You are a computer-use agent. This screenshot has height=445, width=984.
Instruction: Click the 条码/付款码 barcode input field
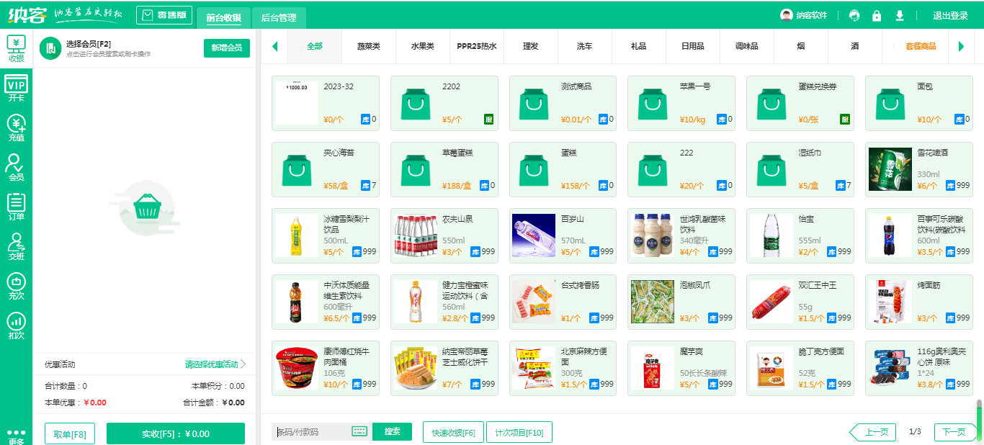(311, 432)
